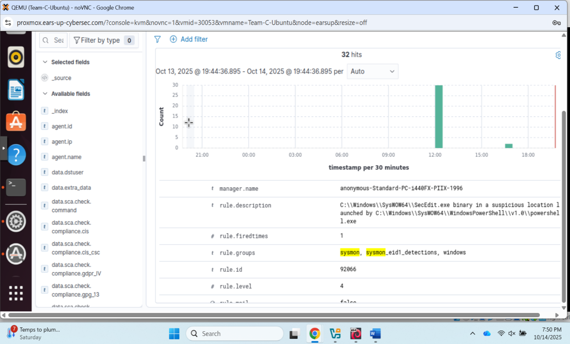Select the data.dstuser field
This screenshot has width=570, height=344.
(68, 172)
